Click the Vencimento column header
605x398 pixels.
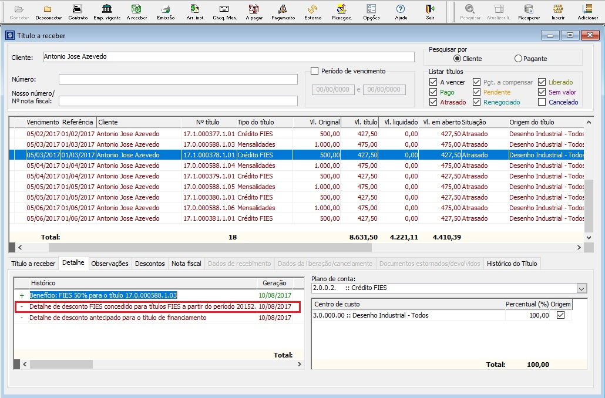(42, 122)
